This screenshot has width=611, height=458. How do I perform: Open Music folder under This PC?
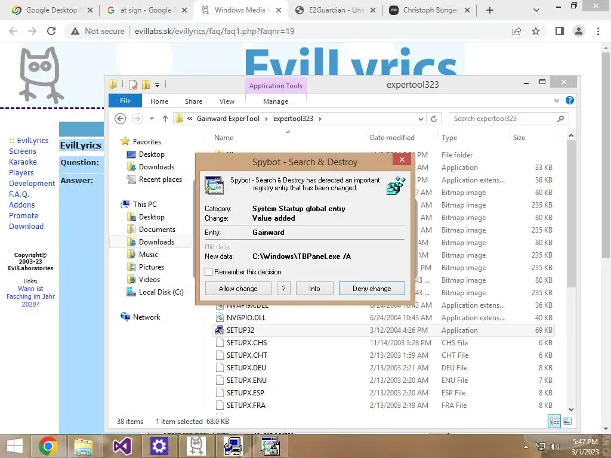(149, 254)
